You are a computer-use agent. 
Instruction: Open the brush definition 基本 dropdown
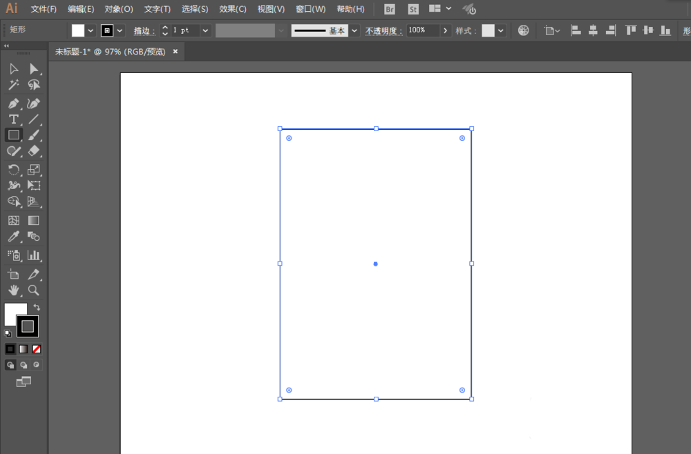354,31
